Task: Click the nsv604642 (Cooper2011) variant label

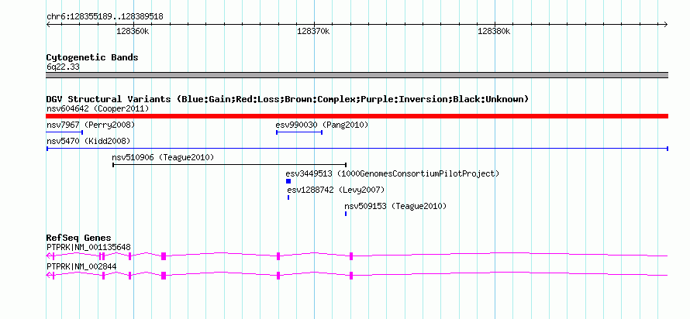Action: (x=98, y=108)
